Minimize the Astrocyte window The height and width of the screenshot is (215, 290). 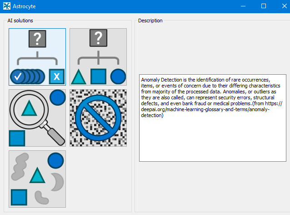tap(243, 6)
